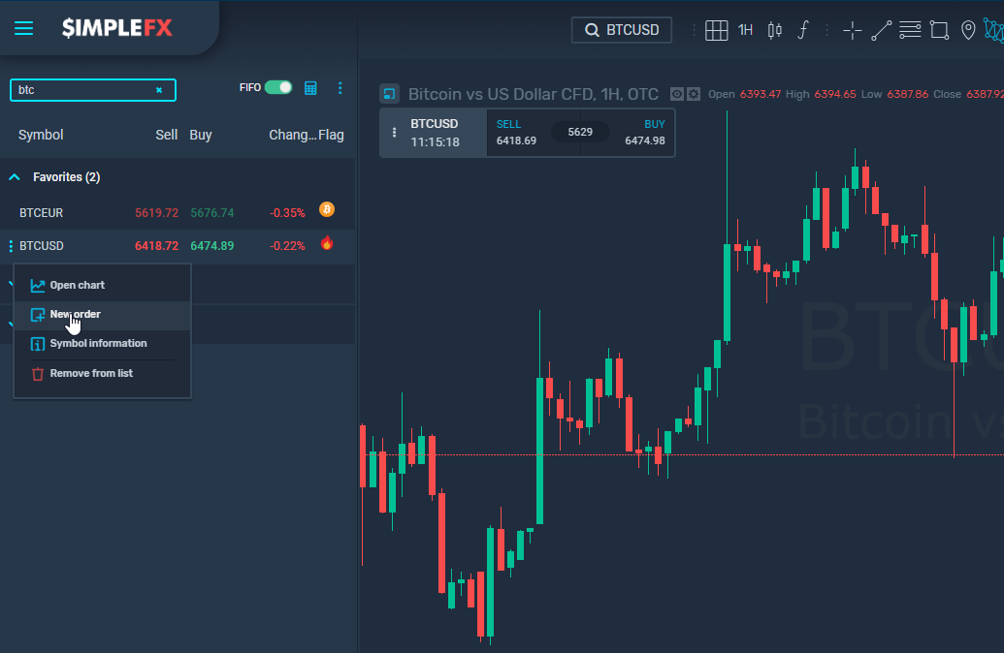
Task: Choose New order from context menu
Action: [x=75, y=315]
